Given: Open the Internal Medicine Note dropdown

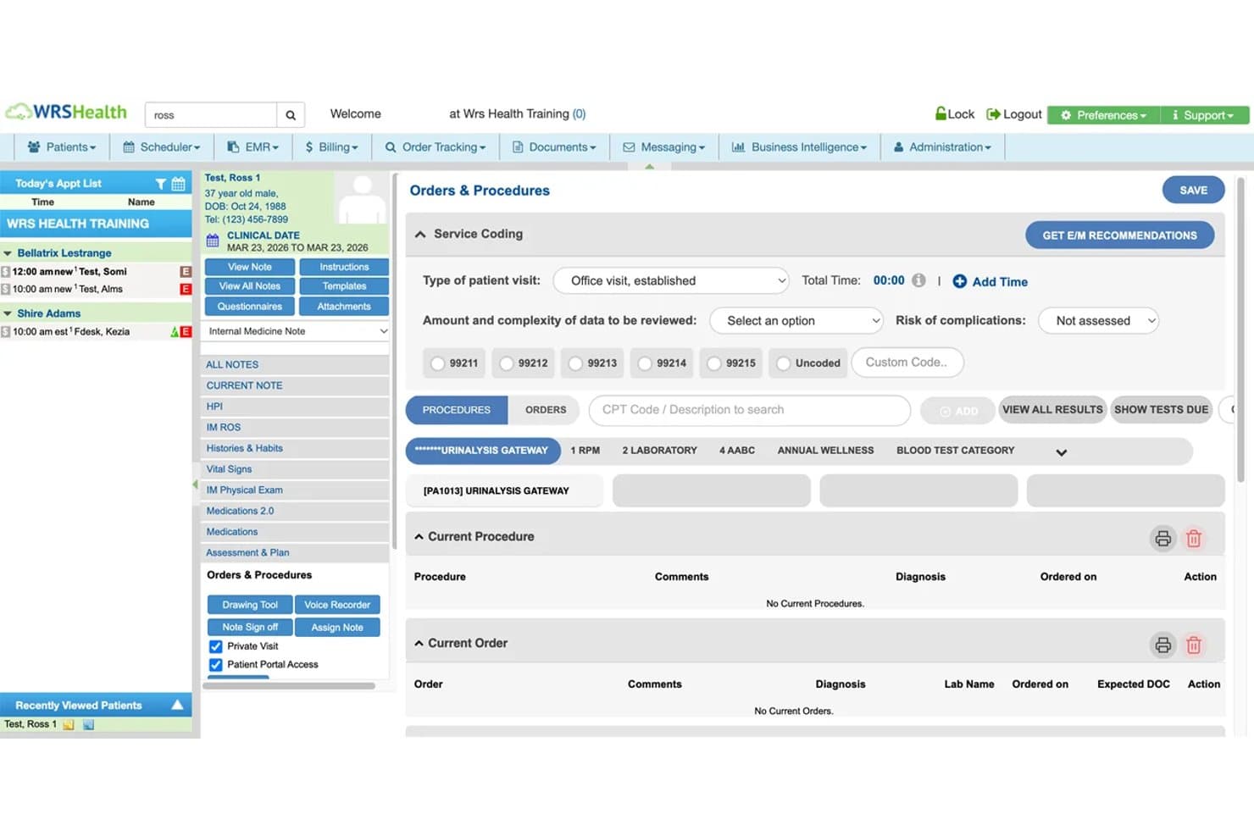Looking at the screenshot, I should pos(296,331).
